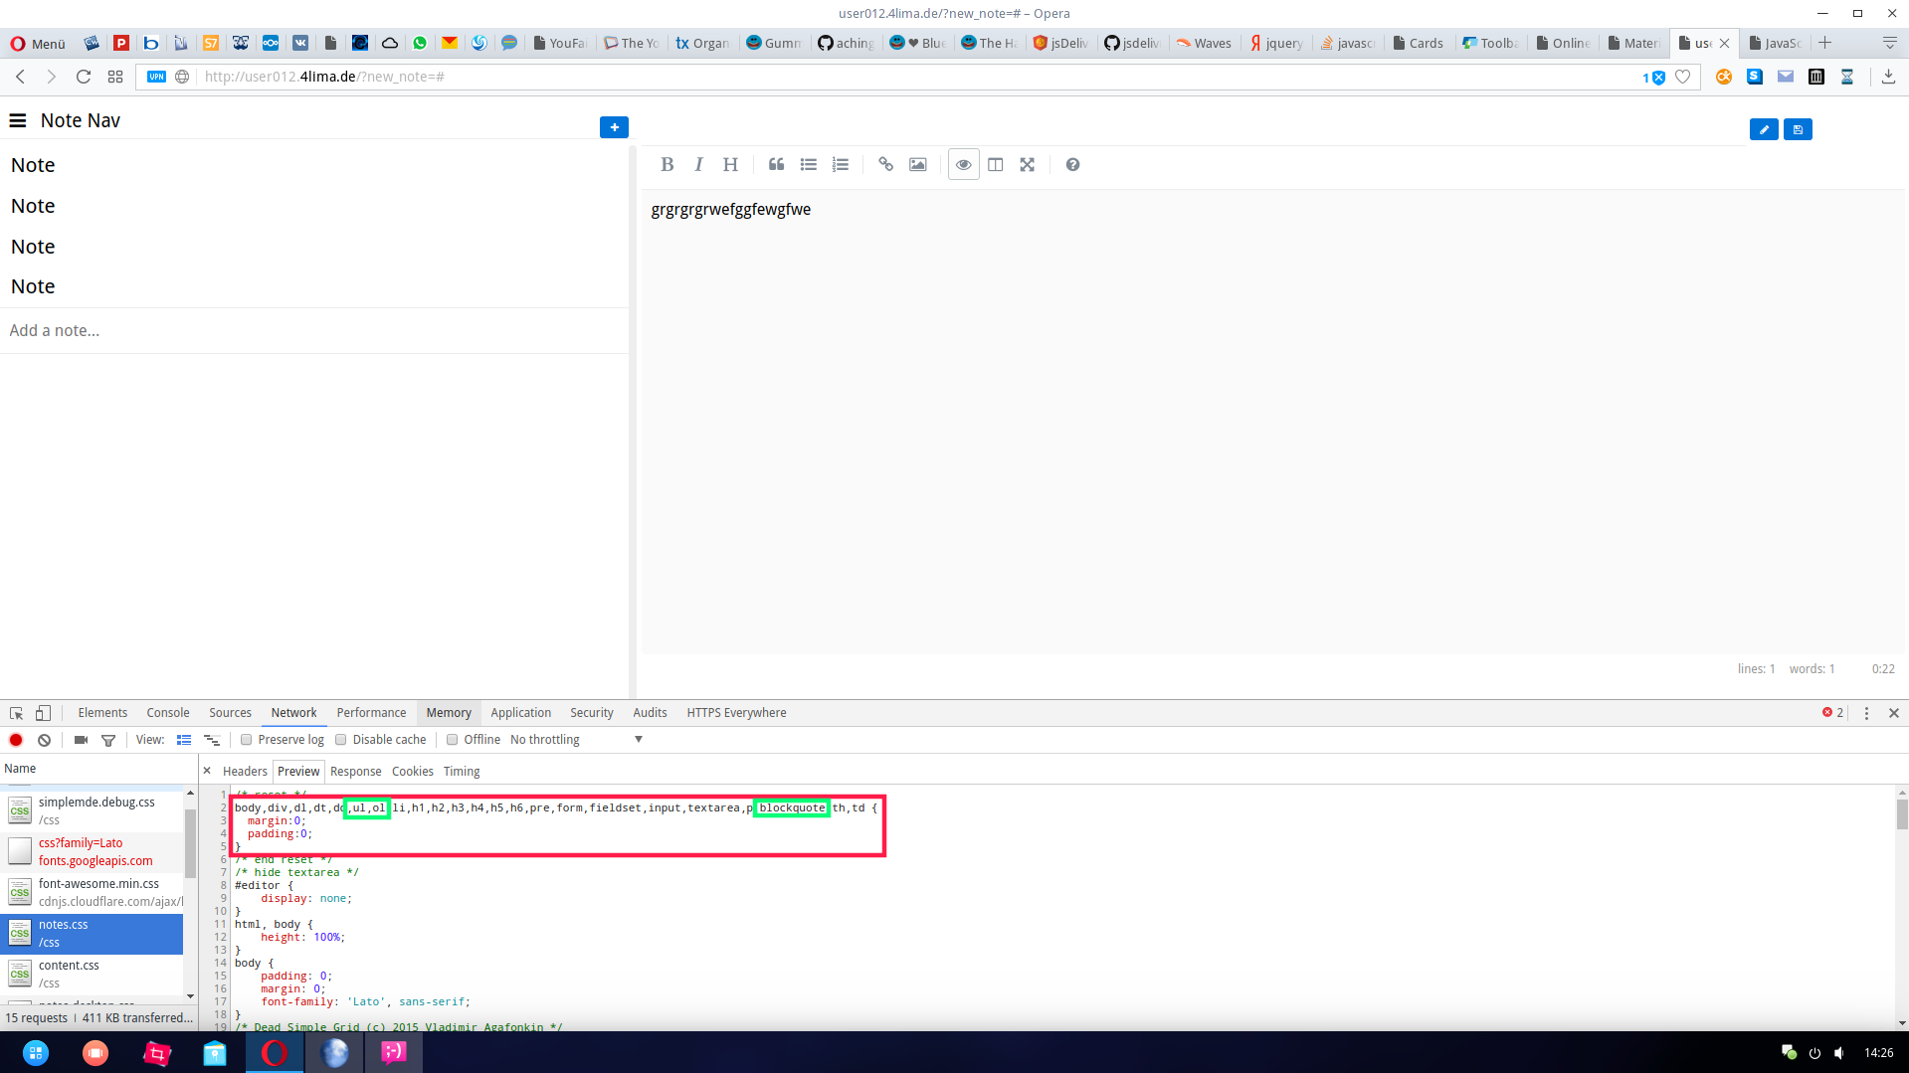
Task: Toggle the preview eye icon
Action: click(x=963, y=165)
